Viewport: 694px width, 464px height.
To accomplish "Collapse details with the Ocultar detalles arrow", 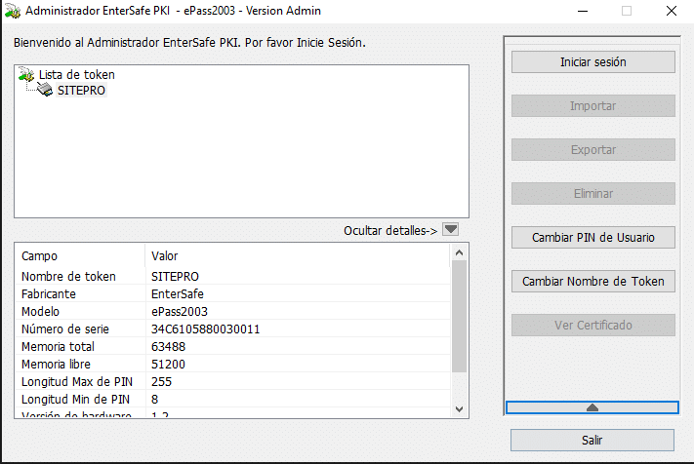I will 451,229.
